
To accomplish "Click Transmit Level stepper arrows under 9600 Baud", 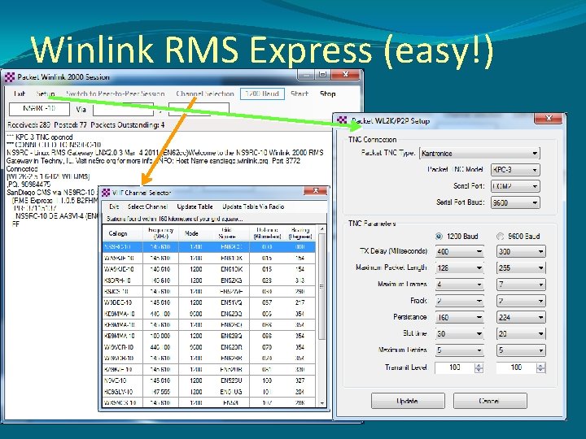I will 540,367.
